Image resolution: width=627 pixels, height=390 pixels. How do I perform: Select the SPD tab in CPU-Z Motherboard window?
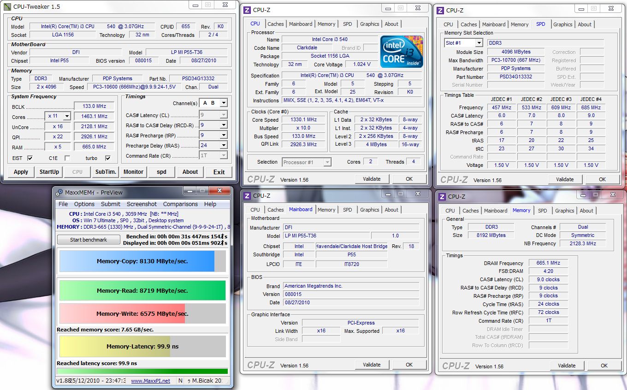pos(348,210)
